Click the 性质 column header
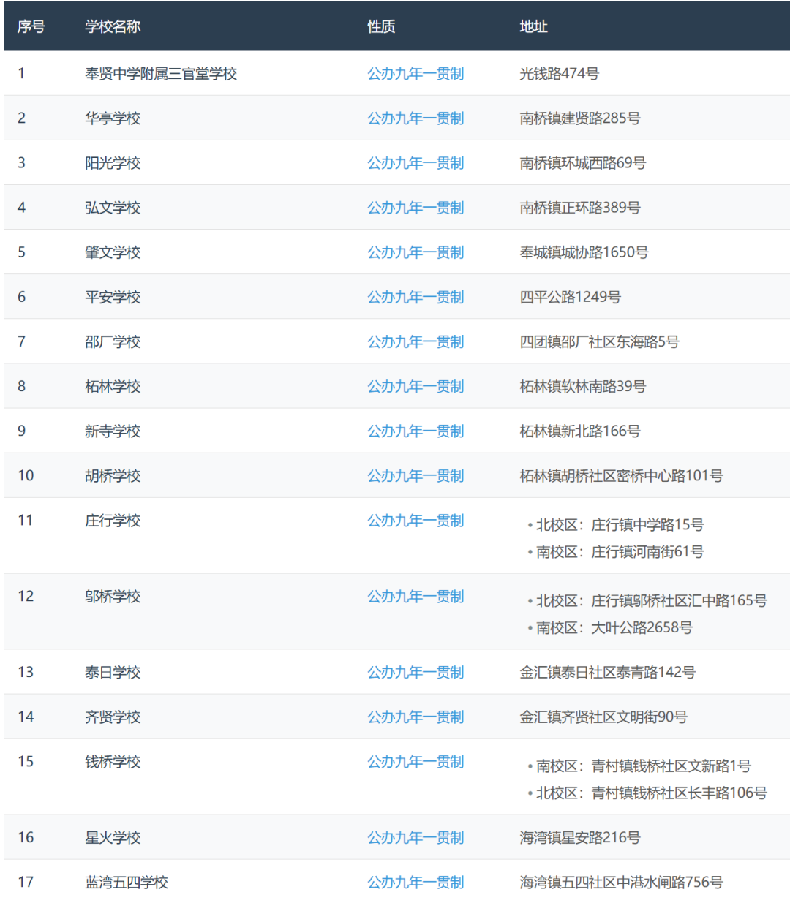The width and height of the screenshot is (790, 903). 381,27
